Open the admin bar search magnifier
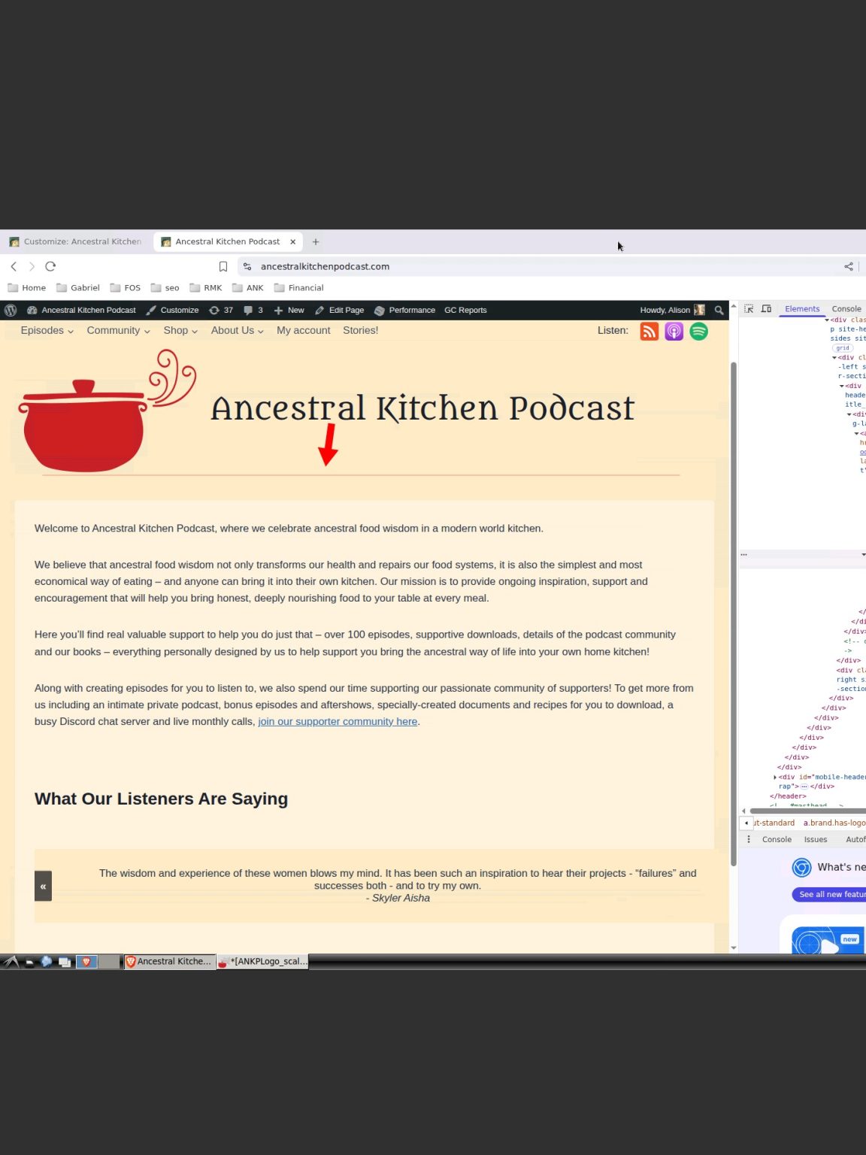 pyautogui.click(x=719, y=310)
